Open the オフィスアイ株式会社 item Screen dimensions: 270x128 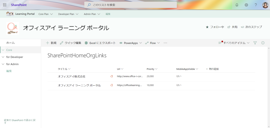click(x=72, y=76)
